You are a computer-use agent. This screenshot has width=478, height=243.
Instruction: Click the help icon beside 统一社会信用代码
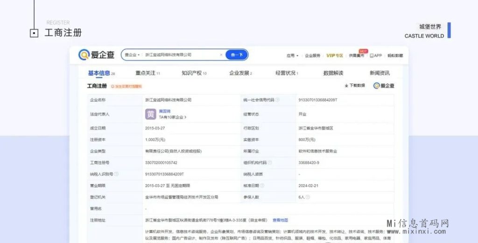pyautogui.click(x=277, y=100)
